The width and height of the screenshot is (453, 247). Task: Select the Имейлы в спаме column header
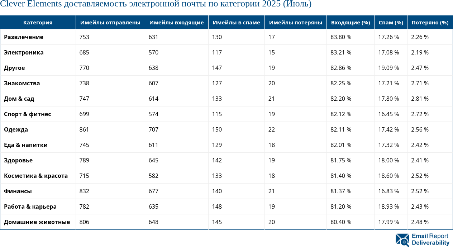[x=237, y=22]
